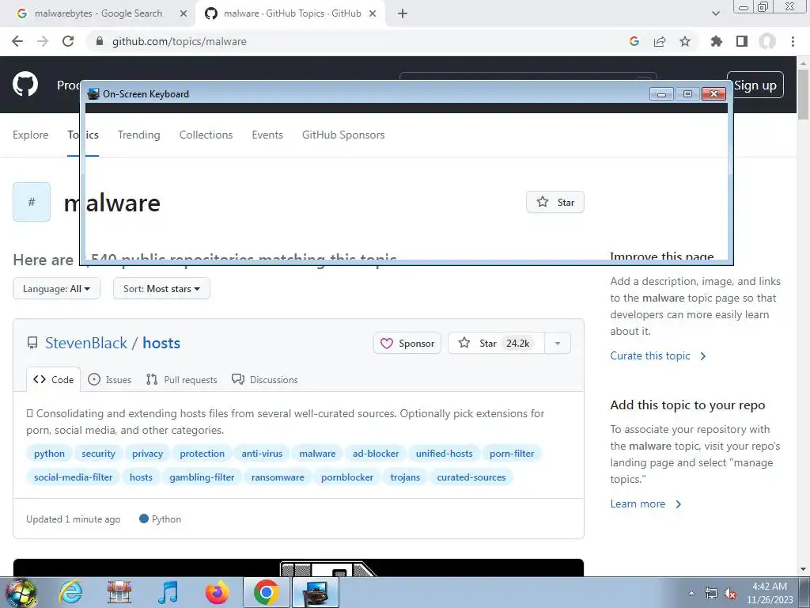Click the page vertical scrollbar thumb
Viewport: 810px width, 608px height.
(x=804, y=94)
